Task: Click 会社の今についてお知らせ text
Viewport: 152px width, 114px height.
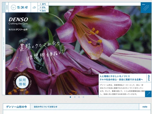Action: coord(46,107)
